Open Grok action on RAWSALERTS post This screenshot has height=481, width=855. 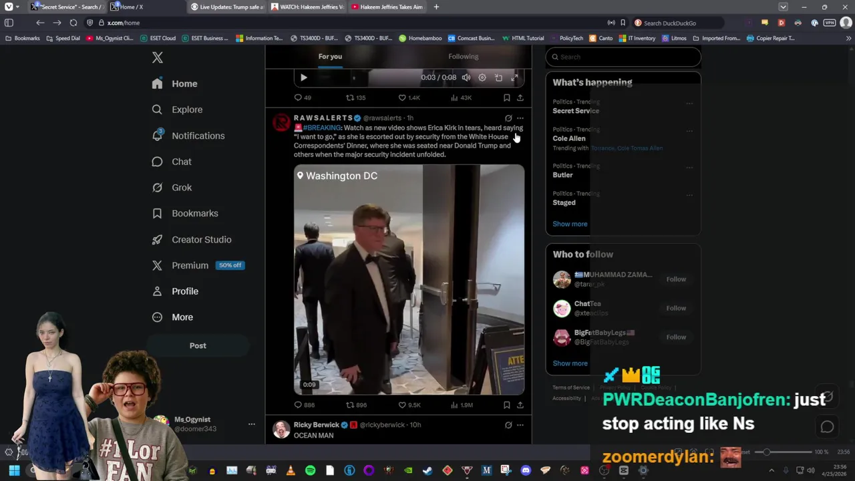(508, 118)
